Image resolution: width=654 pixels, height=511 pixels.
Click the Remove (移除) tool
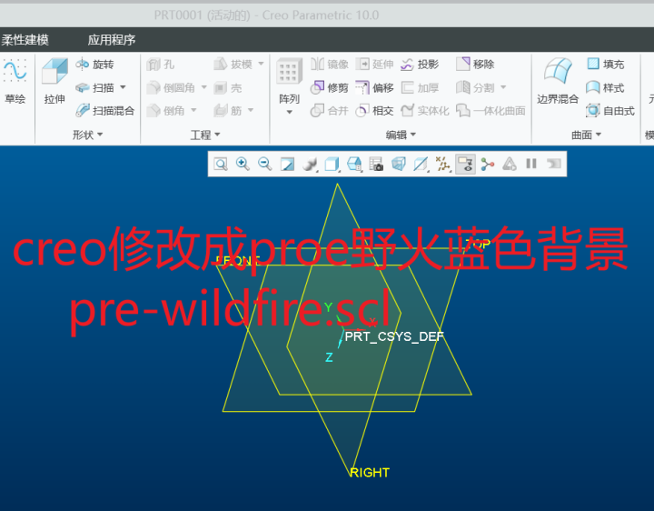pyautogui.click(x=475, y=65)
